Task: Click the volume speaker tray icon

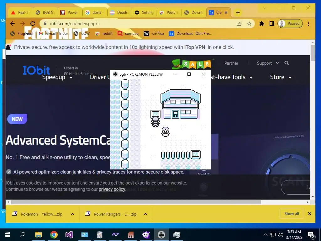Action: [x=281, y=235]
